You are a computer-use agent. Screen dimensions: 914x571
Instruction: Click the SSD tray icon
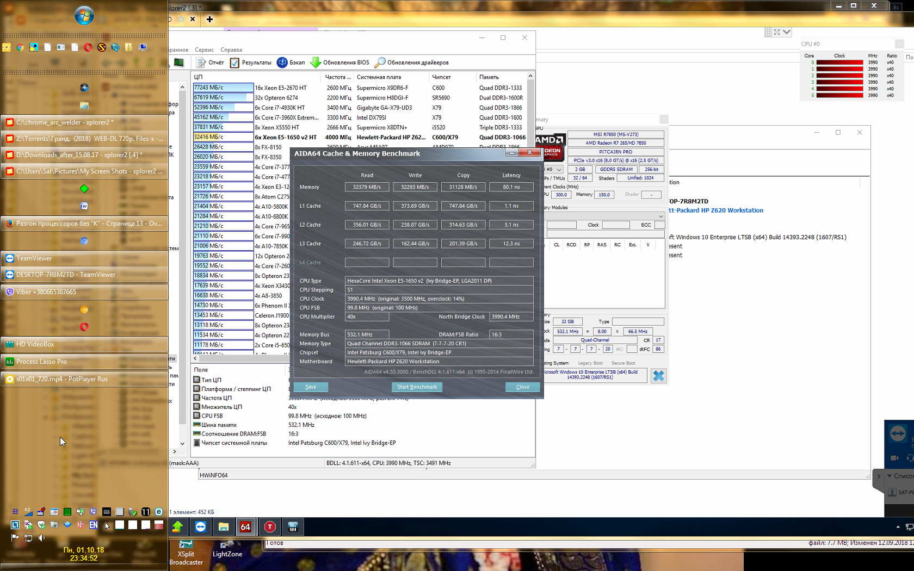point(107,512)
